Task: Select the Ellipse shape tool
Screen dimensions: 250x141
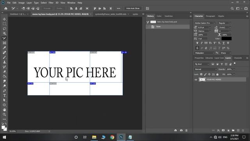Action: point(4,105)
